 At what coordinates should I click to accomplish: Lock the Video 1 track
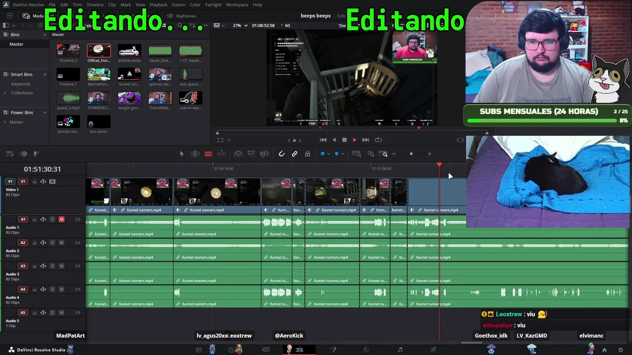35,182
